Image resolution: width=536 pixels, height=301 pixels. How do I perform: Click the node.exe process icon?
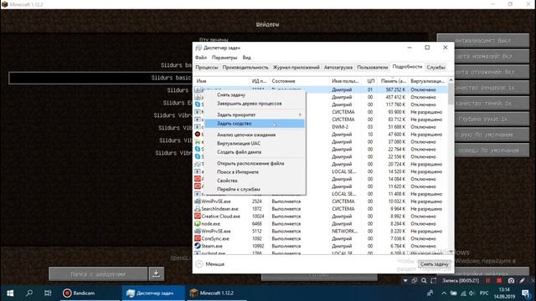[198, 223]
